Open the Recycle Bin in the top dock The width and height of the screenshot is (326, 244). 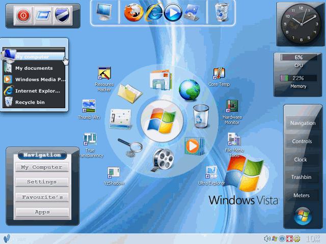click(222, 12)
